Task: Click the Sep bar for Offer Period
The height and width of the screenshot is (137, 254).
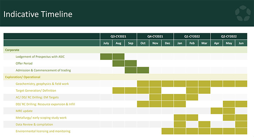Action: 131,63
